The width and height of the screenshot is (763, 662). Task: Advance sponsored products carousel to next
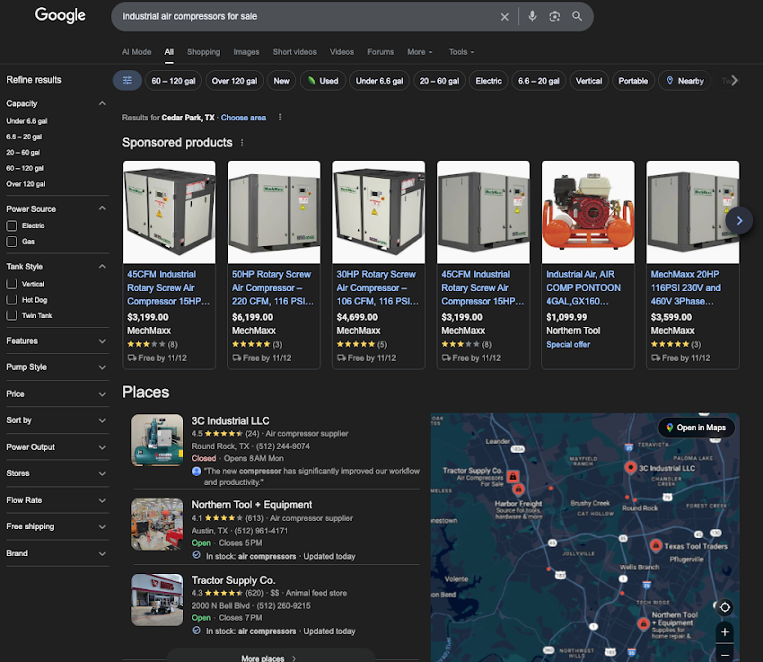(739, 220)
